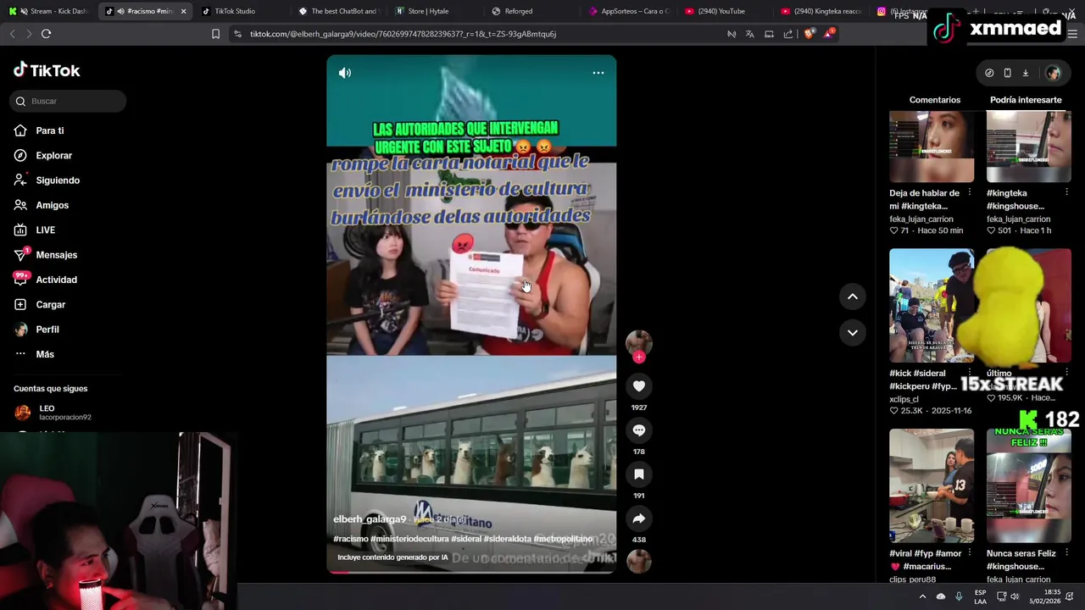
Task: Bookmark this page in address bar
Action: (215, 34)
